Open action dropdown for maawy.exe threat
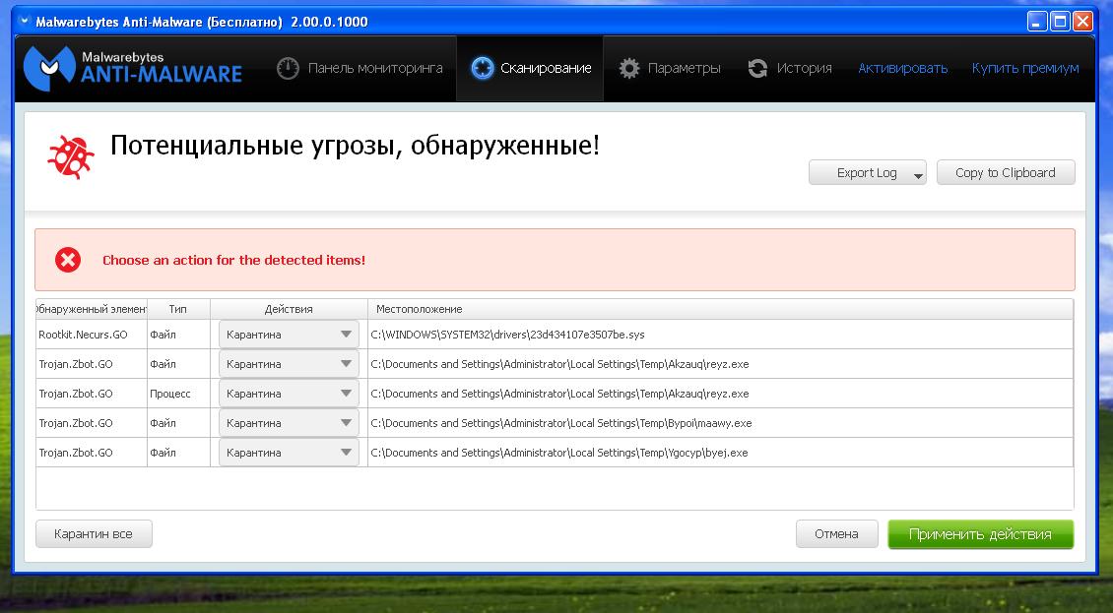Viewport: 1113px width, 613px height. [x=288, y=423]
